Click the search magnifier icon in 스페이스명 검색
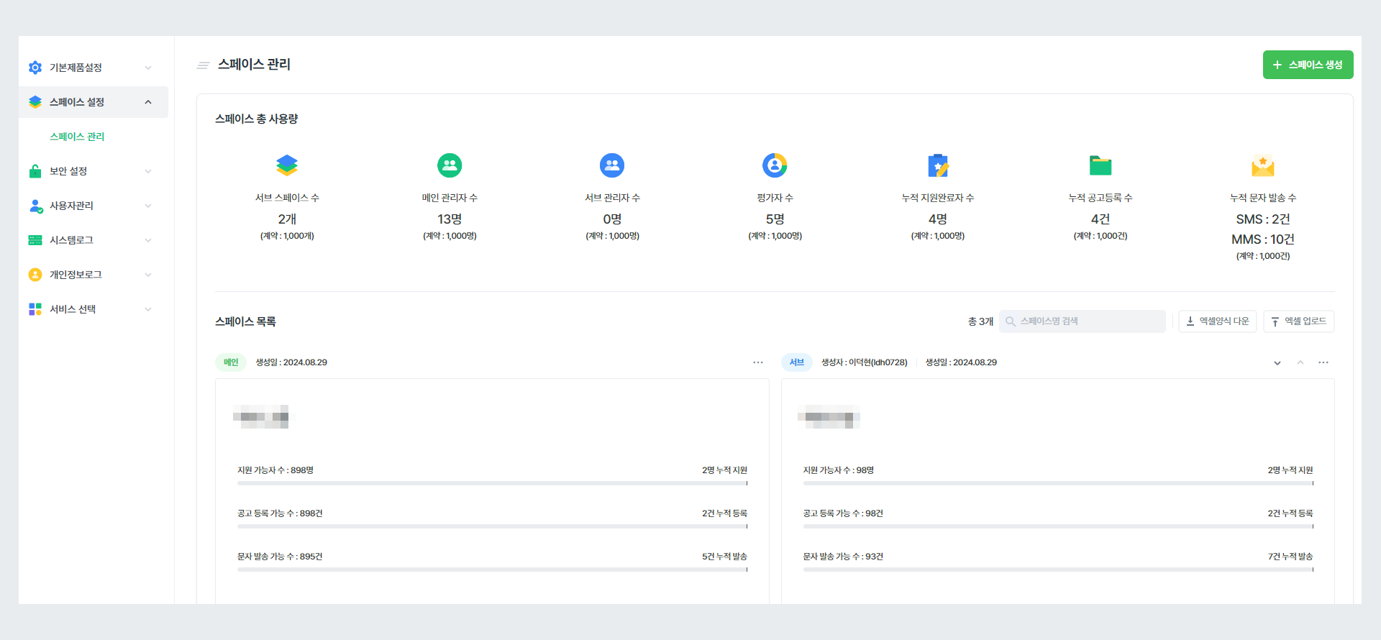Screen dimensions: 1381x640 point(1011,321)
